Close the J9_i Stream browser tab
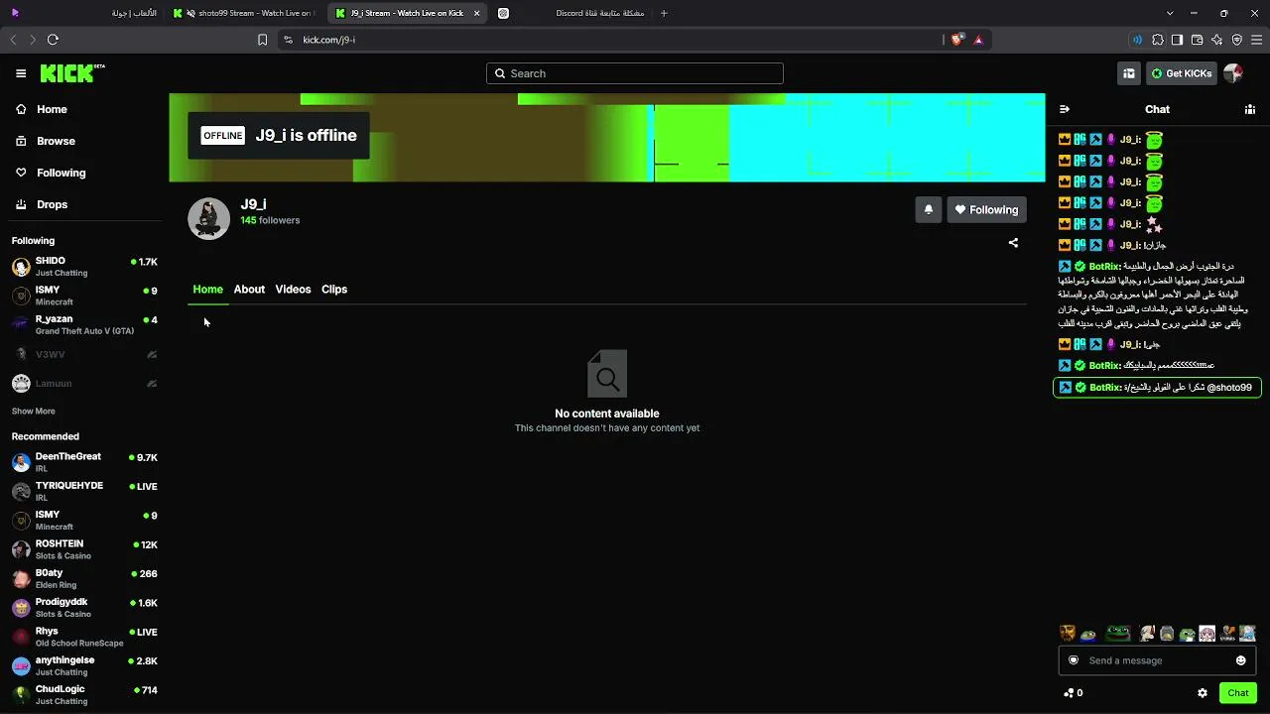 coord(477,13)
